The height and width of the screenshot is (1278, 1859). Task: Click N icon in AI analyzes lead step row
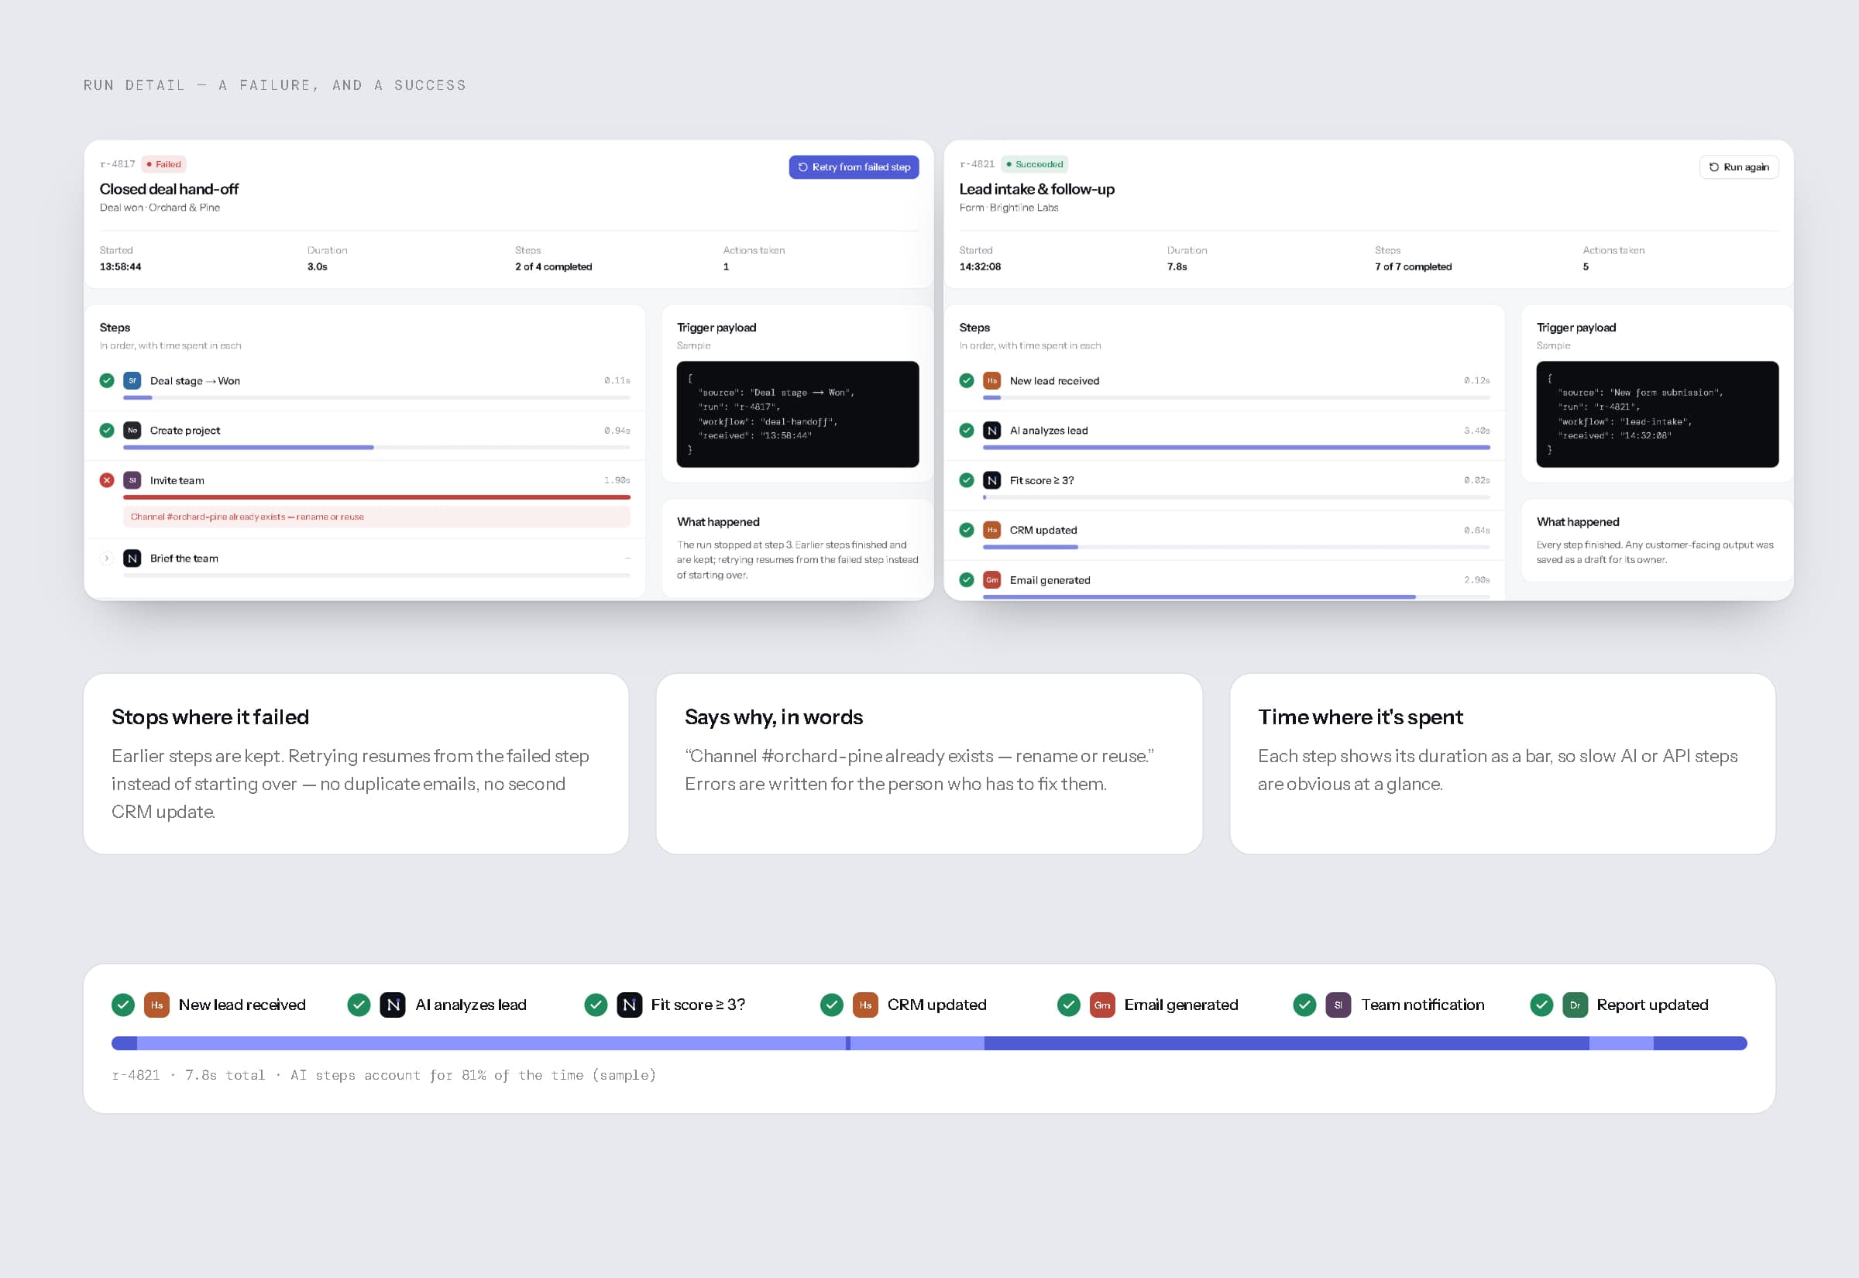(992, 430)
